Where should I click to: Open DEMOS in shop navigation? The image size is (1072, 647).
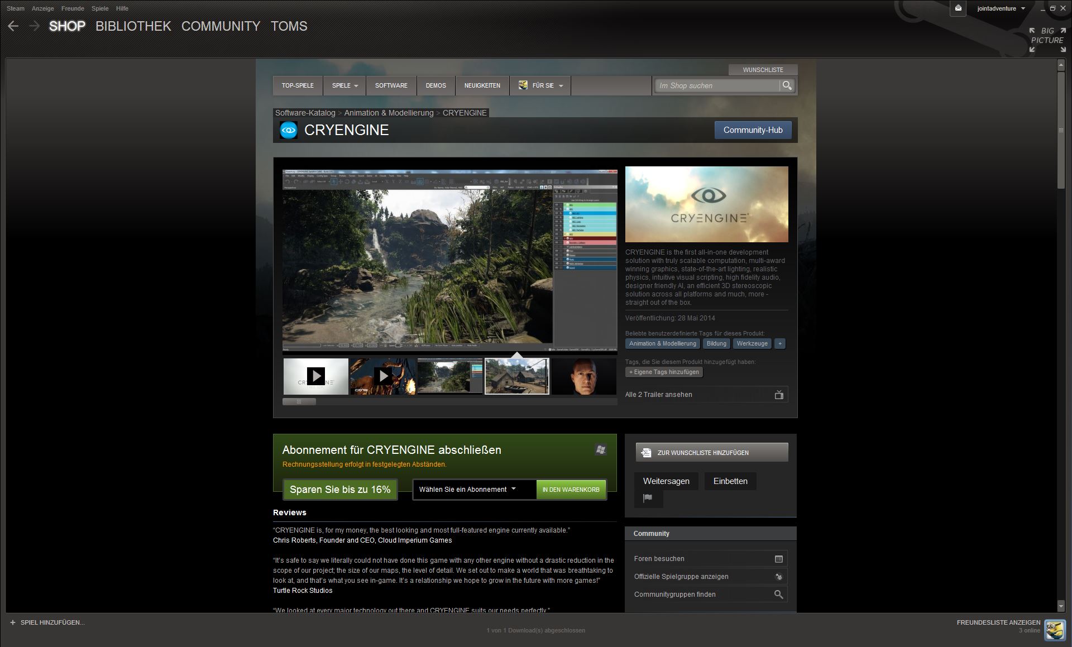(436, 85)
